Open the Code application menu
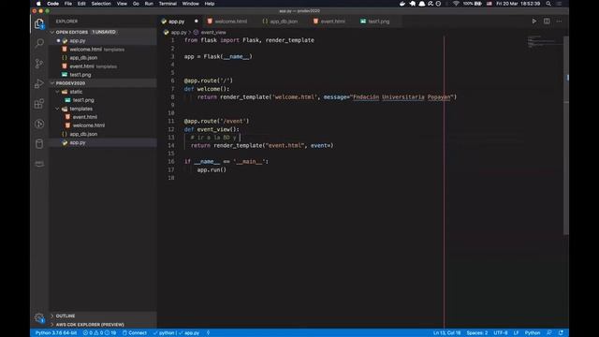599x337 pixels. point(52,4)
